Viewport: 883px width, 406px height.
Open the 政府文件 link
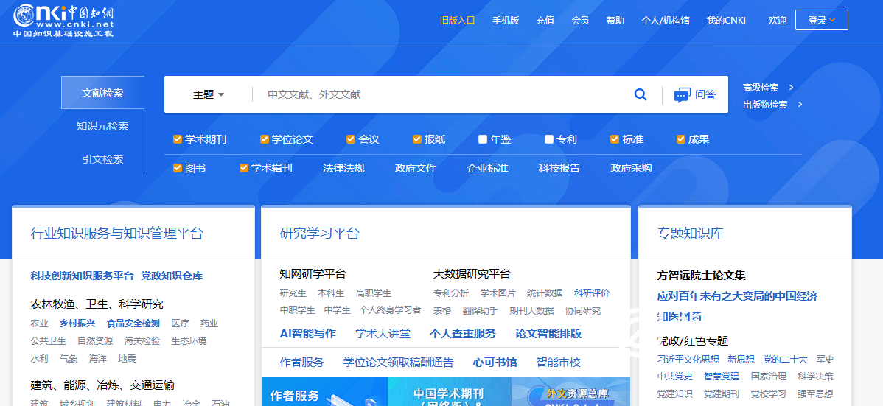(x=416, y=168)
